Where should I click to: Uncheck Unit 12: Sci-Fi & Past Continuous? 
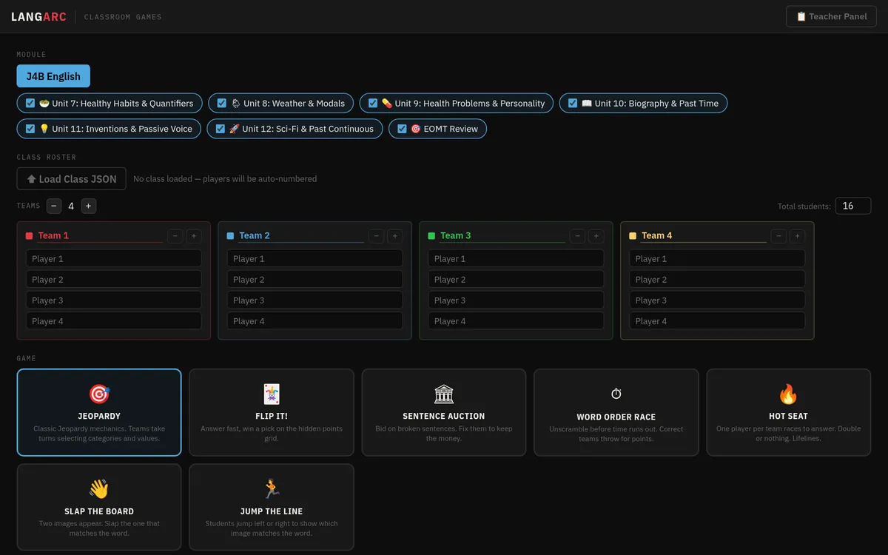[x=221, y=129]
